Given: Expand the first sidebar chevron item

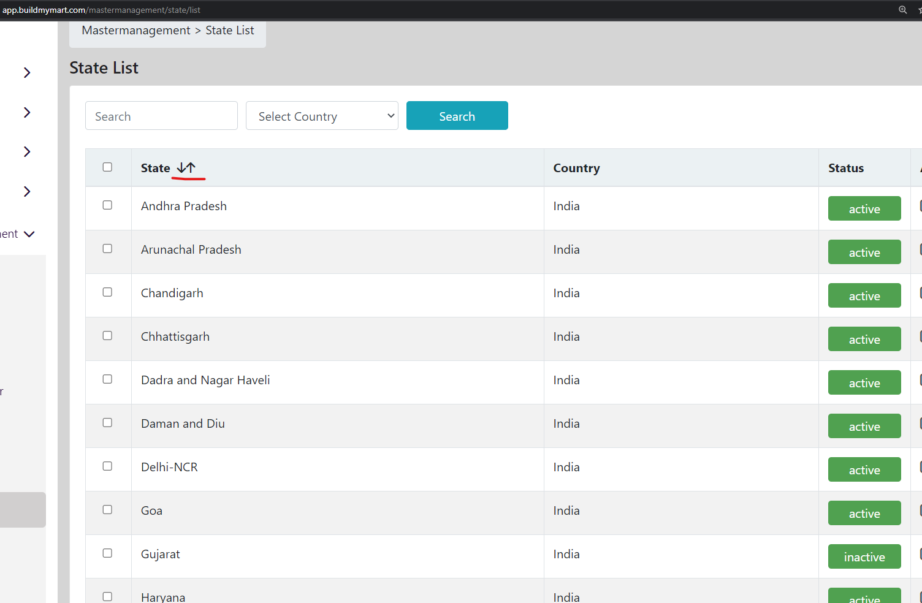Looking at the screenshot, I should tap(27, 73).
